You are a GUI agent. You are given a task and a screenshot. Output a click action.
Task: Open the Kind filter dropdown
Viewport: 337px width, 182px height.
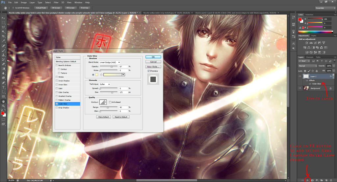[304, 61]
